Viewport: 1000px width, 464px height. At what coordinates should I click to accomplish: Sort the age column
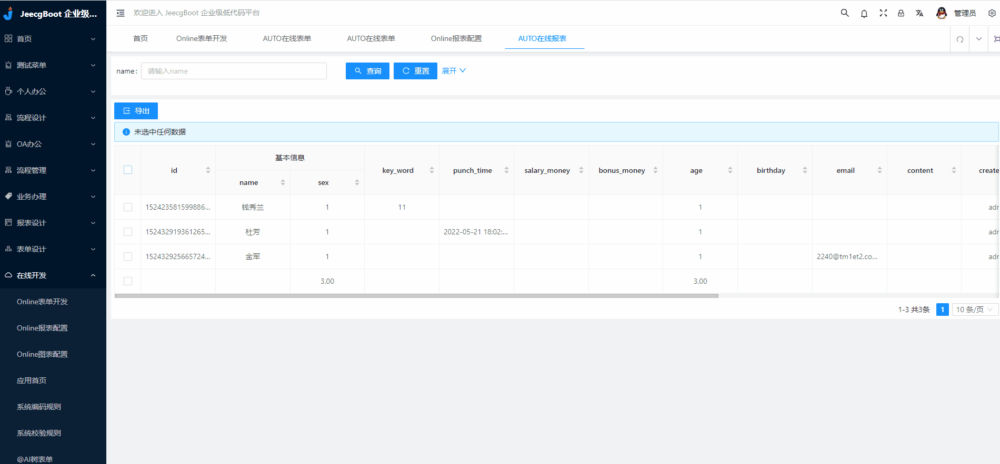730,170
